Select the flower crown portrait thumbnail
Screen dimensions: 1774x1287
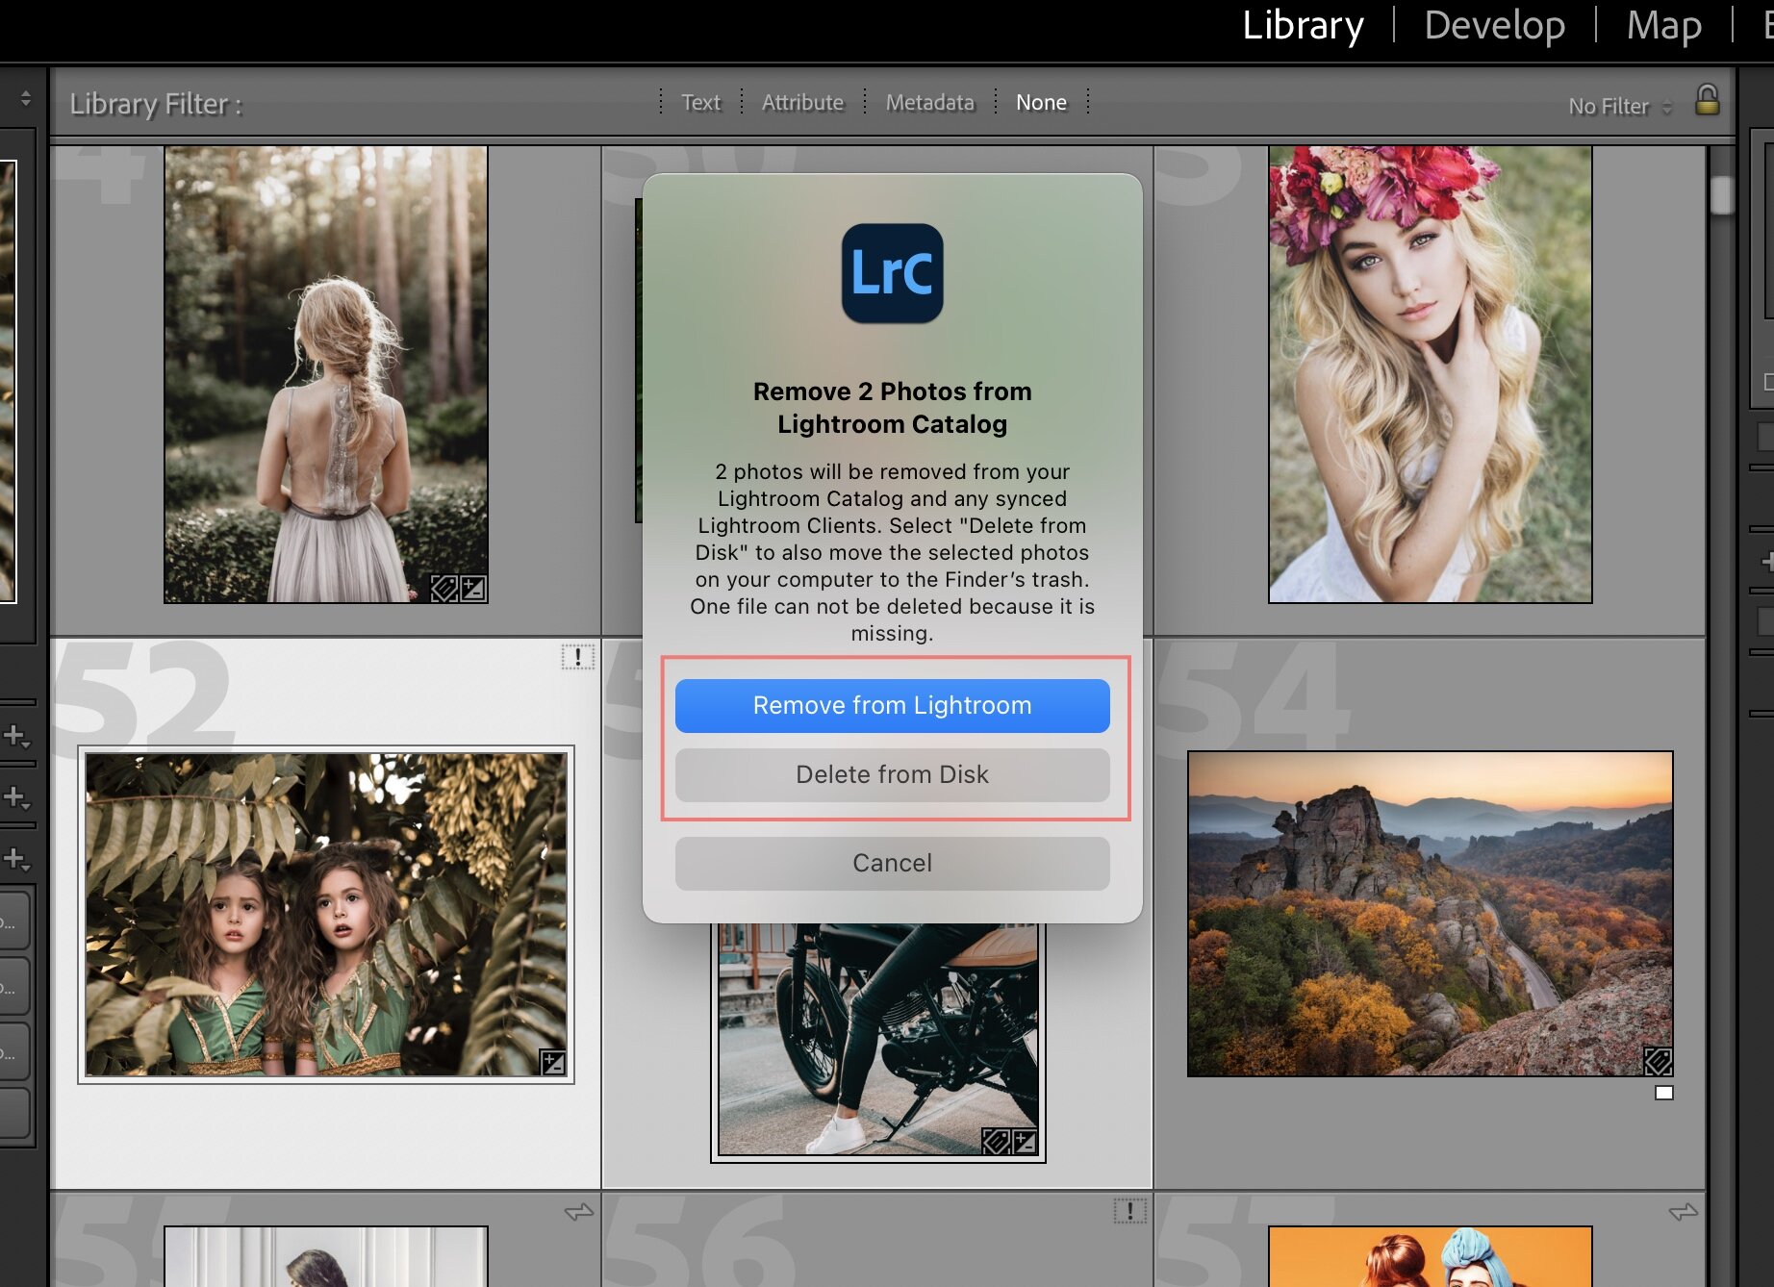pyautogui.click(x=1430, y=374)
